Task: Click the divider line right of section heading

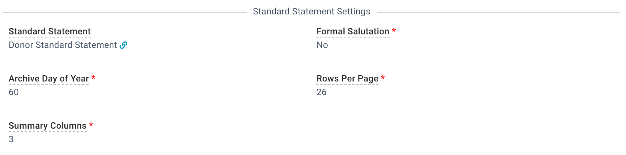Action: [498, 12]
